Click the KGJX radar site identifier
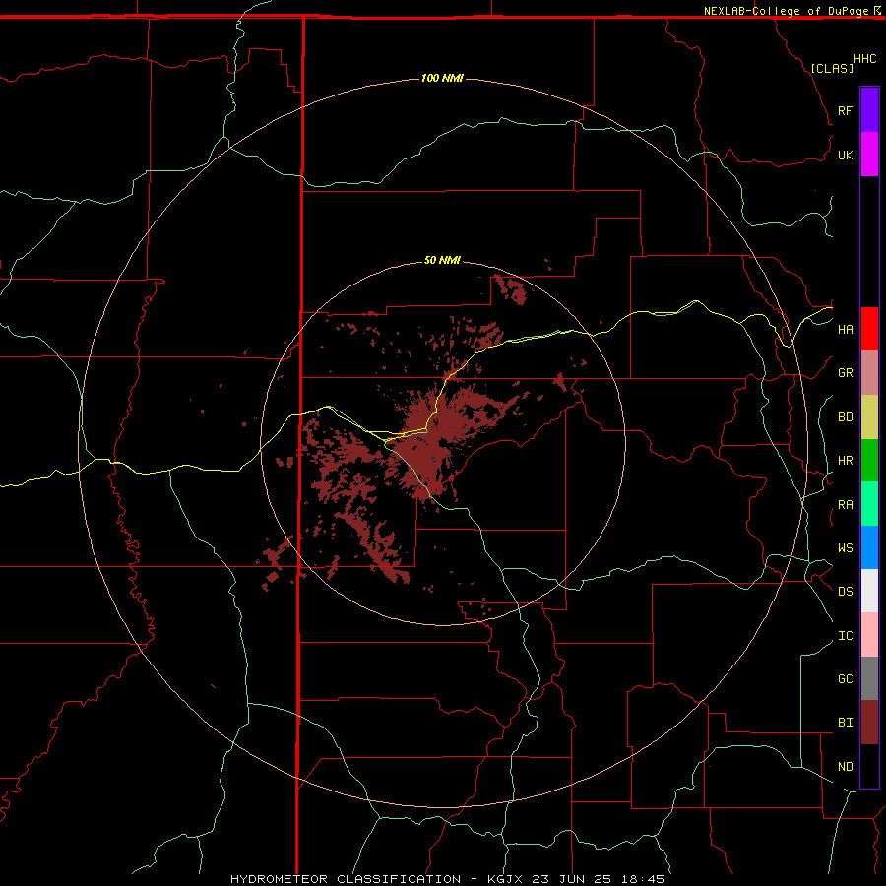This screenshot has width=886, height=886. tap(505, 879)
